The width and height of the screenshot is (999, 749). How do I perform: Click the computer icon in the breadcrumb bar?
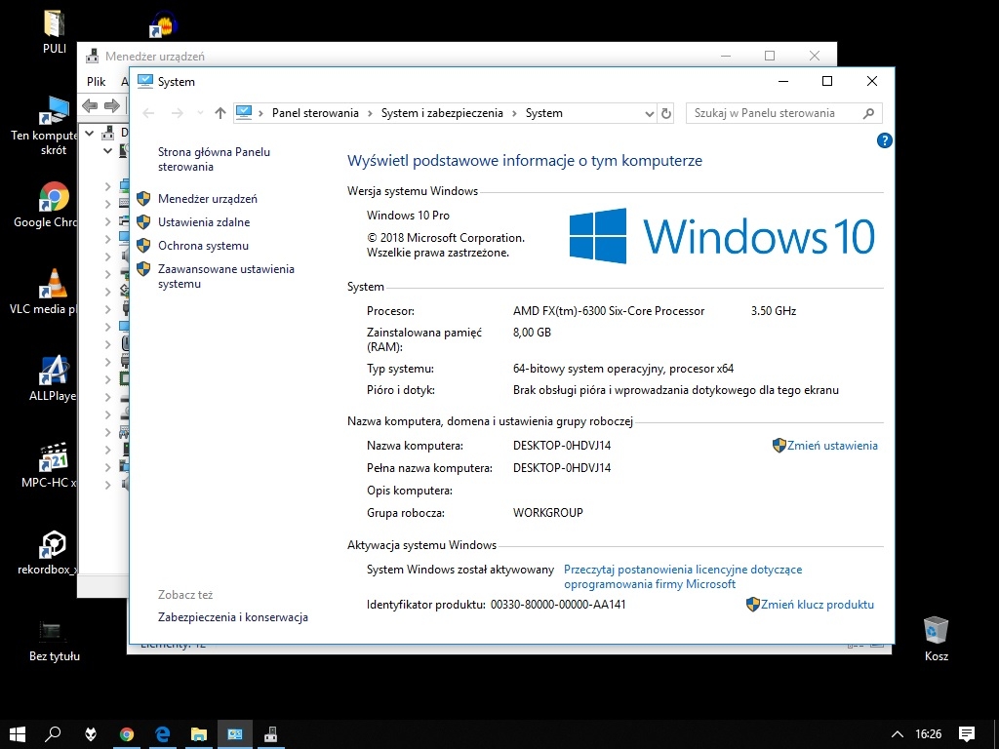[244, 113]
